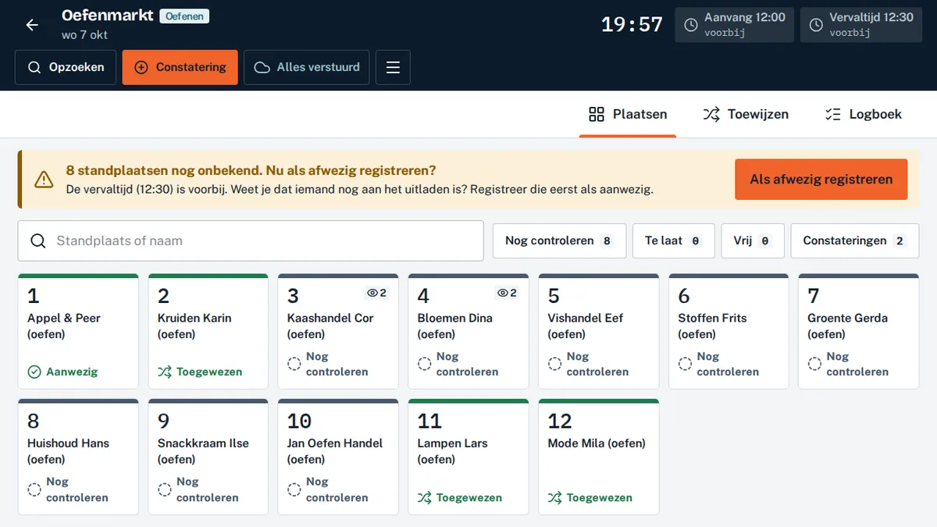Open the hamburger menu button
The width and height of the screenshot is (937, 527).
[393, 67]
